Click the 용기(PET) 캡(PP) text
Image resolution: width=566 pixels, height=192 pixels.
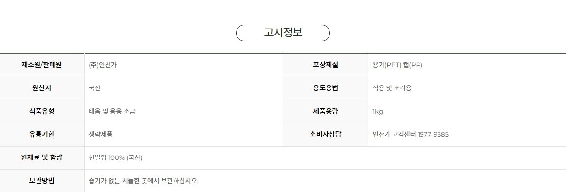[397, 65]
